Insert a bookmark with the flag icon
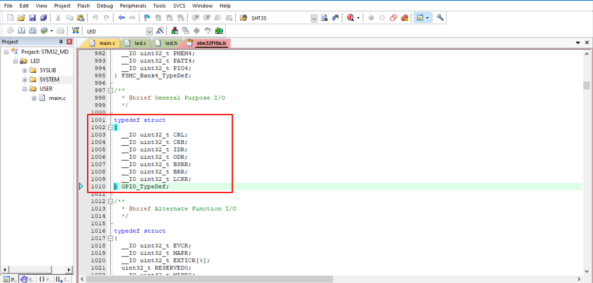This screenshot has width=593, height=283. (x=147, y=18)
